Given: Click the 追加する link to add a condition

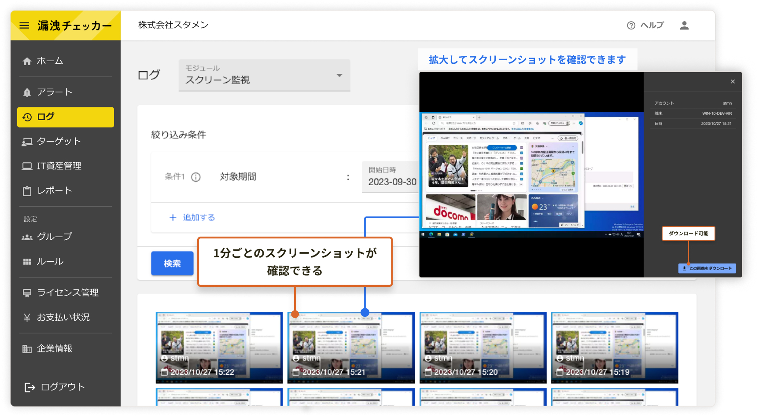Looking at the screenshot, I should pyautogui.click(x=199, y=218).
